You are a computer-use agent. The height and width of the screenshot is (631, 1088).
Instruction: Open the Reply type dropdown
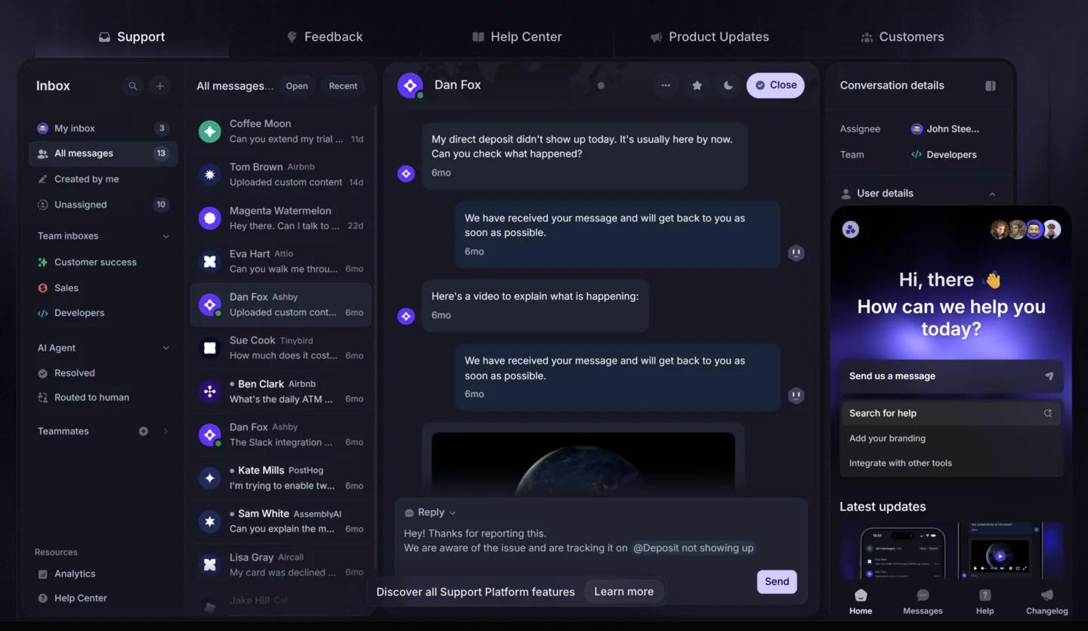pyautogui.click(x=431, y=512)
